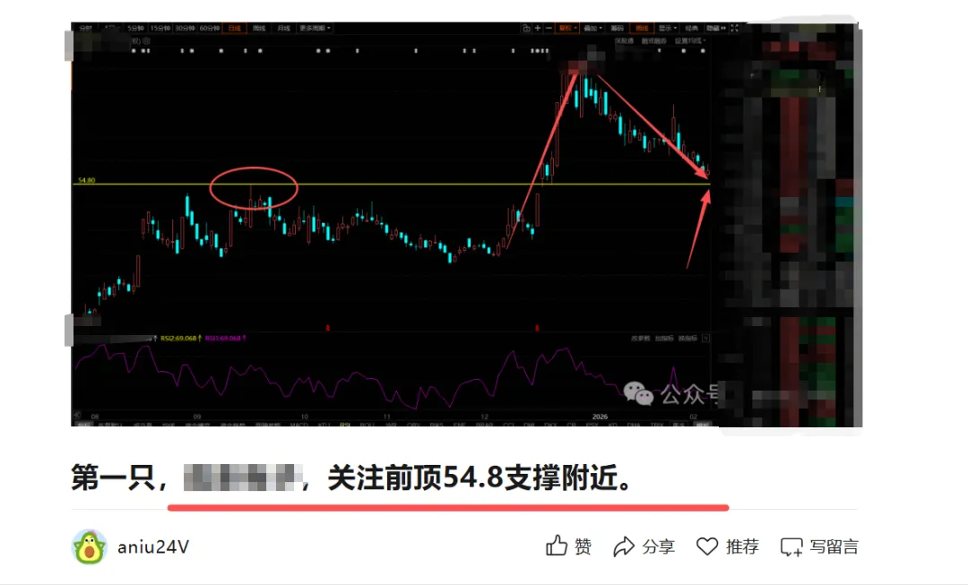
Task: Open the 复权 dropdown
Action: (567, 29)
